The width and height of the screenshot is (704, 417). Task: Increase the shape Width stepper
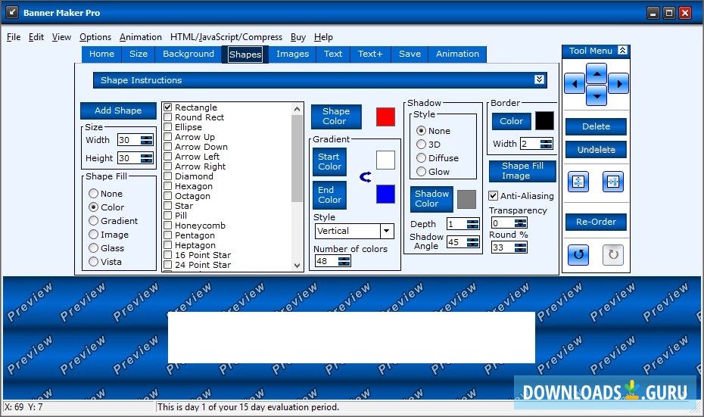146,137
